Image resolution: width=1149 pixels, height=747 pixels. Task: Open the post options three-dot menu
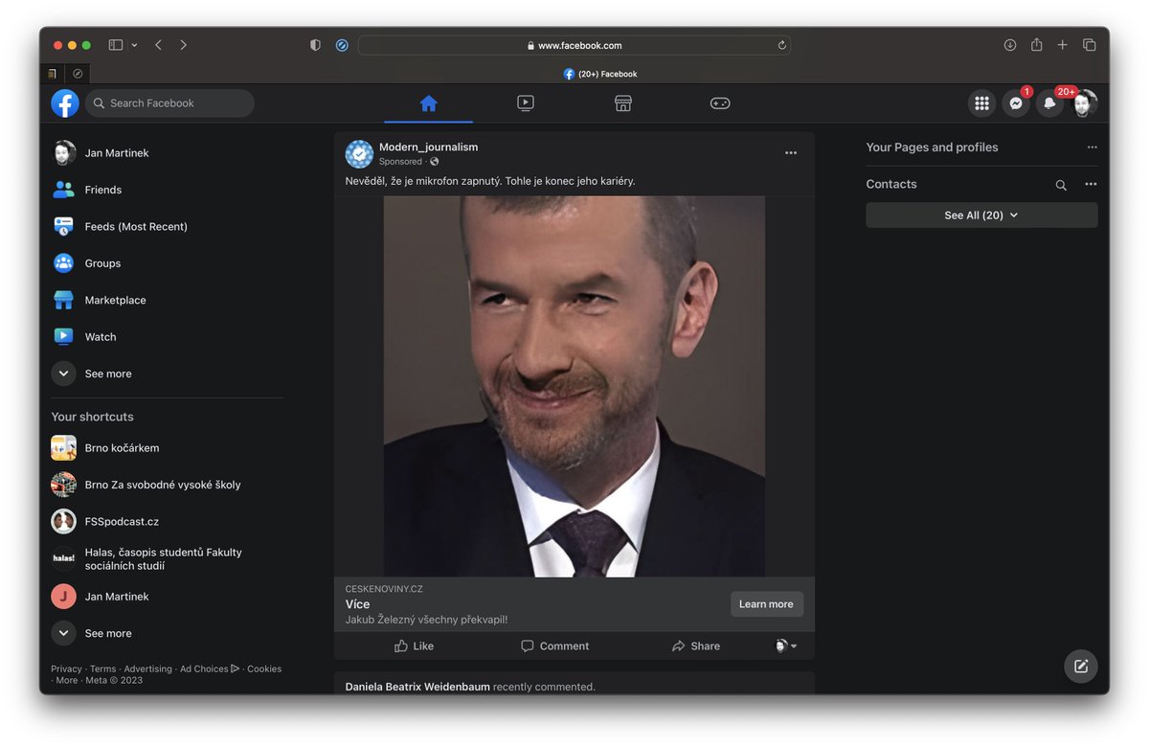[x=791, y=153]
